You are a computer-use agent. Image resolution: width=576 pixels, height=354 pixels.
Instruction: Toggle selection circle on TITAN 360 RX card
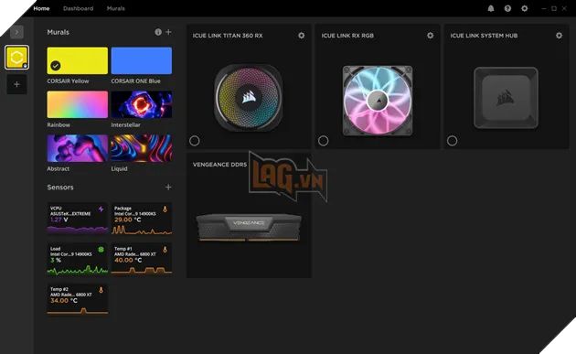point(195,141)
